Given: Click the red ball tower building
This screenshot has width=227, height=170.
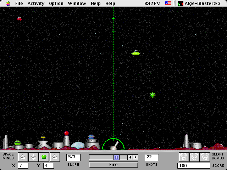Looking at the screenshot, I should [66, 139].
